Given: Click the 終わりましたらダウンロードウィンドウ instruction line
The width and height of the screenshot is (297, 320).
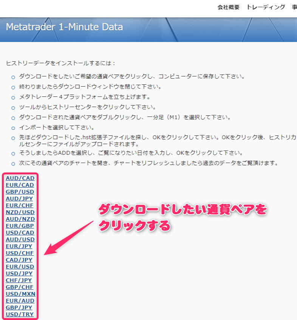Looking at the screenshot, I should click(x=90, y=87).
